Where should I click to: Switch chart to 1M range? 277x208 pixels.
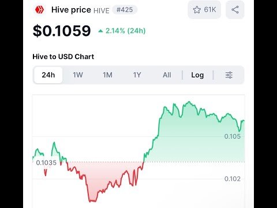107,75
